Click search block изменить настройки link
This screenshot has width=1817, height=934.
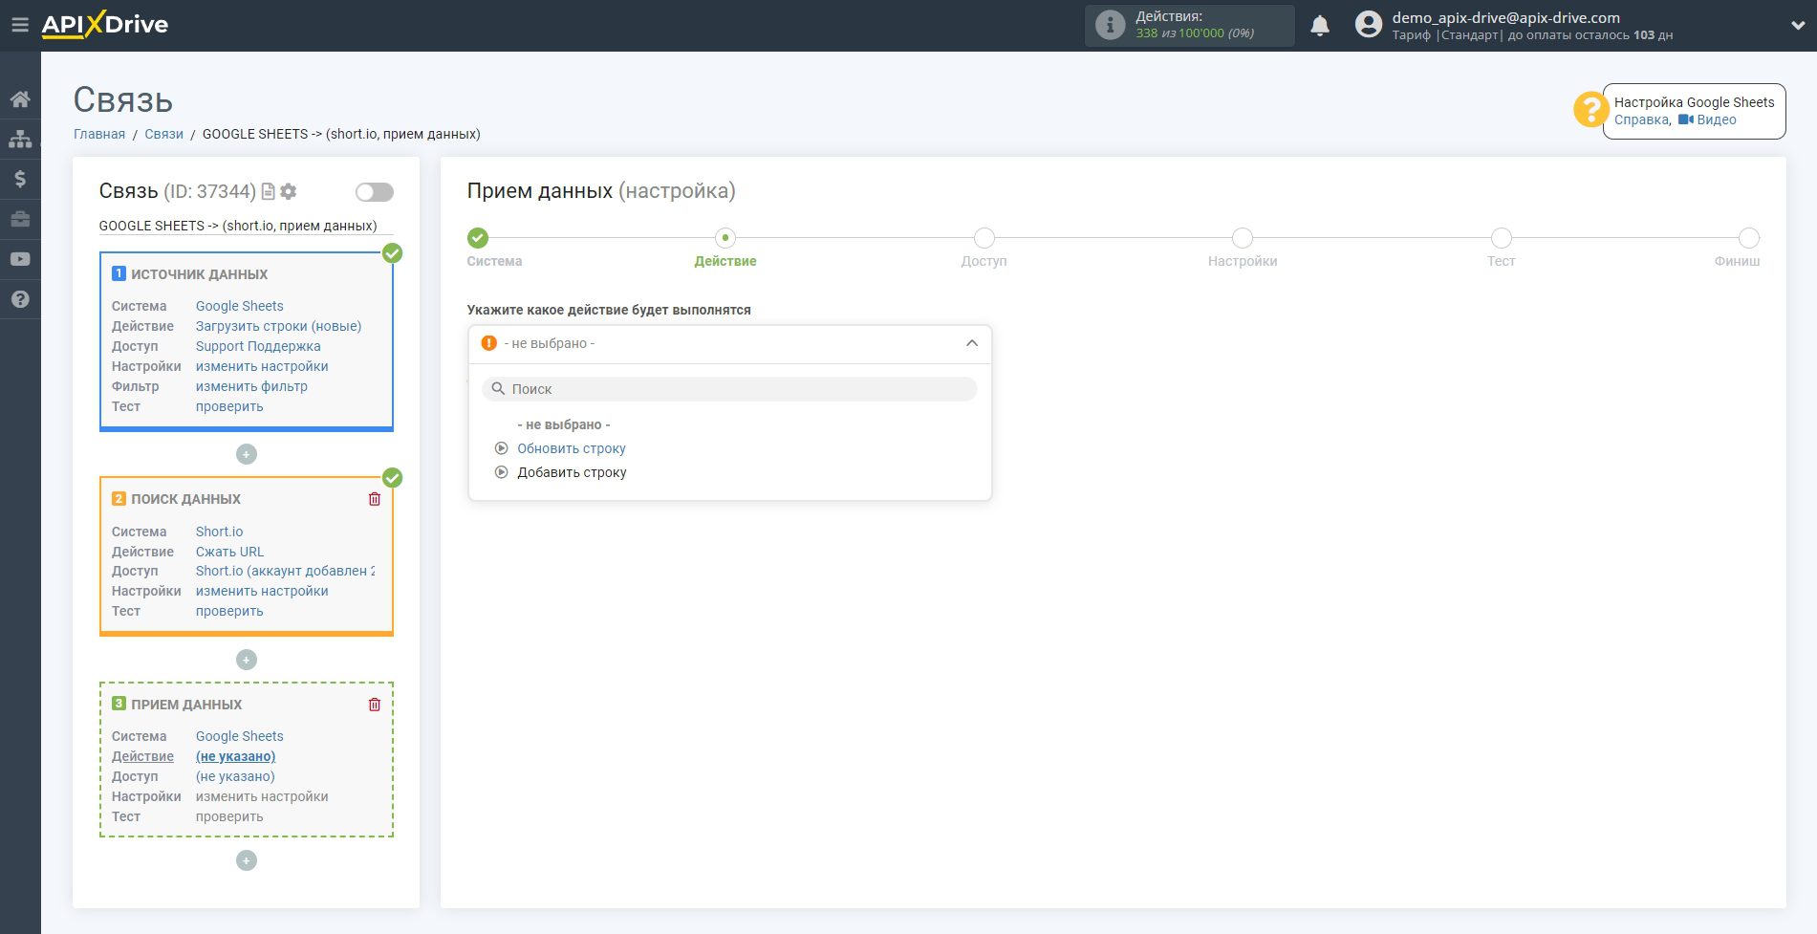(262, 591)
